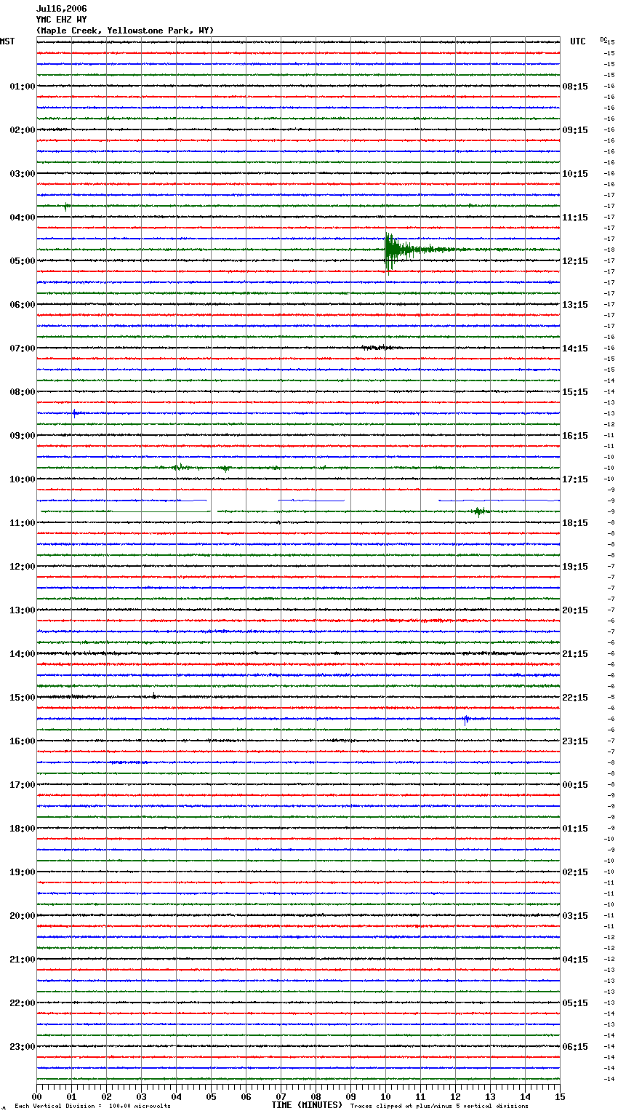Select the 01:00 MST time label
This screenshot has height=1116, width=618.
coord(23,87)
